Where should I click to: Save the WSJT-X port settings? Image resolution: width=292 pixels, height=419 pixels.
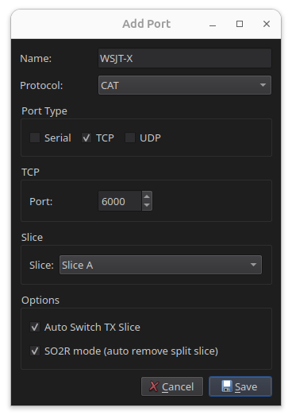point(240,386)
